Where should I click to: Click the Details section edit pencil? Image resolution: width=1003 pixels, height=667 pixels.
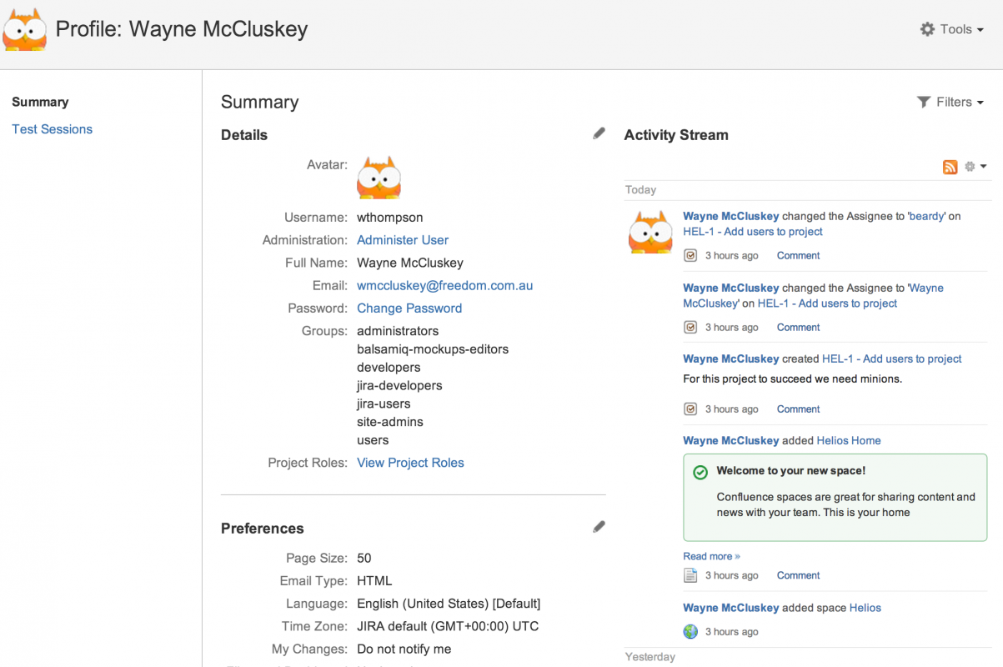click(x=599, y=133)
